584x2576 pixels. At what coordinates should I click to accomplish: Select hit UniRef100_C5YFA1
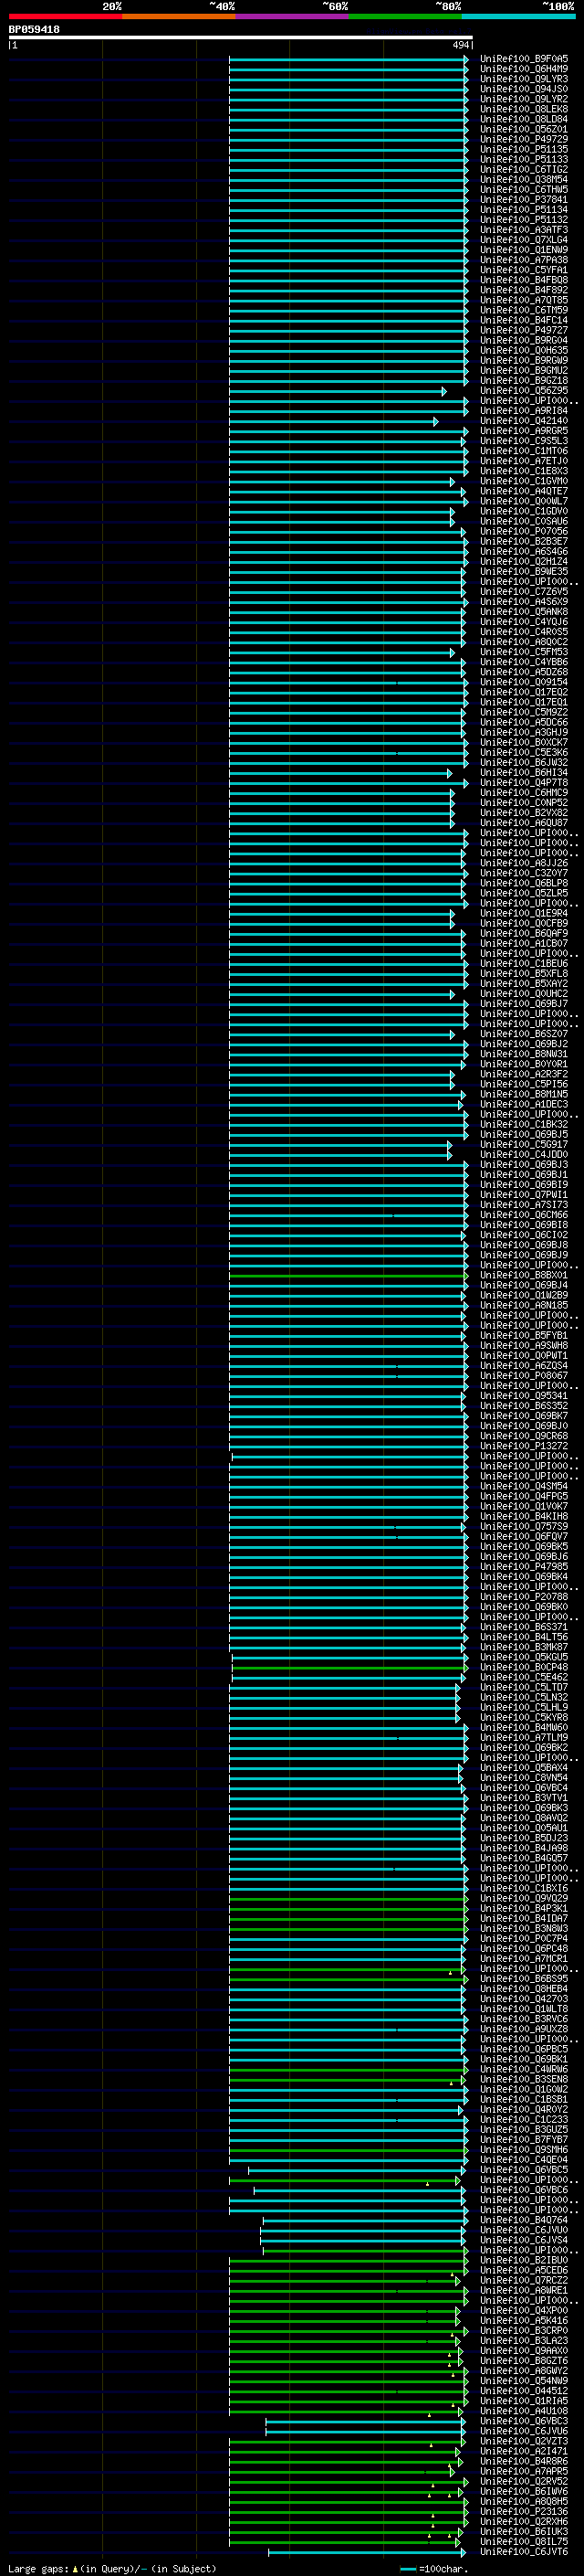point(523,270)
